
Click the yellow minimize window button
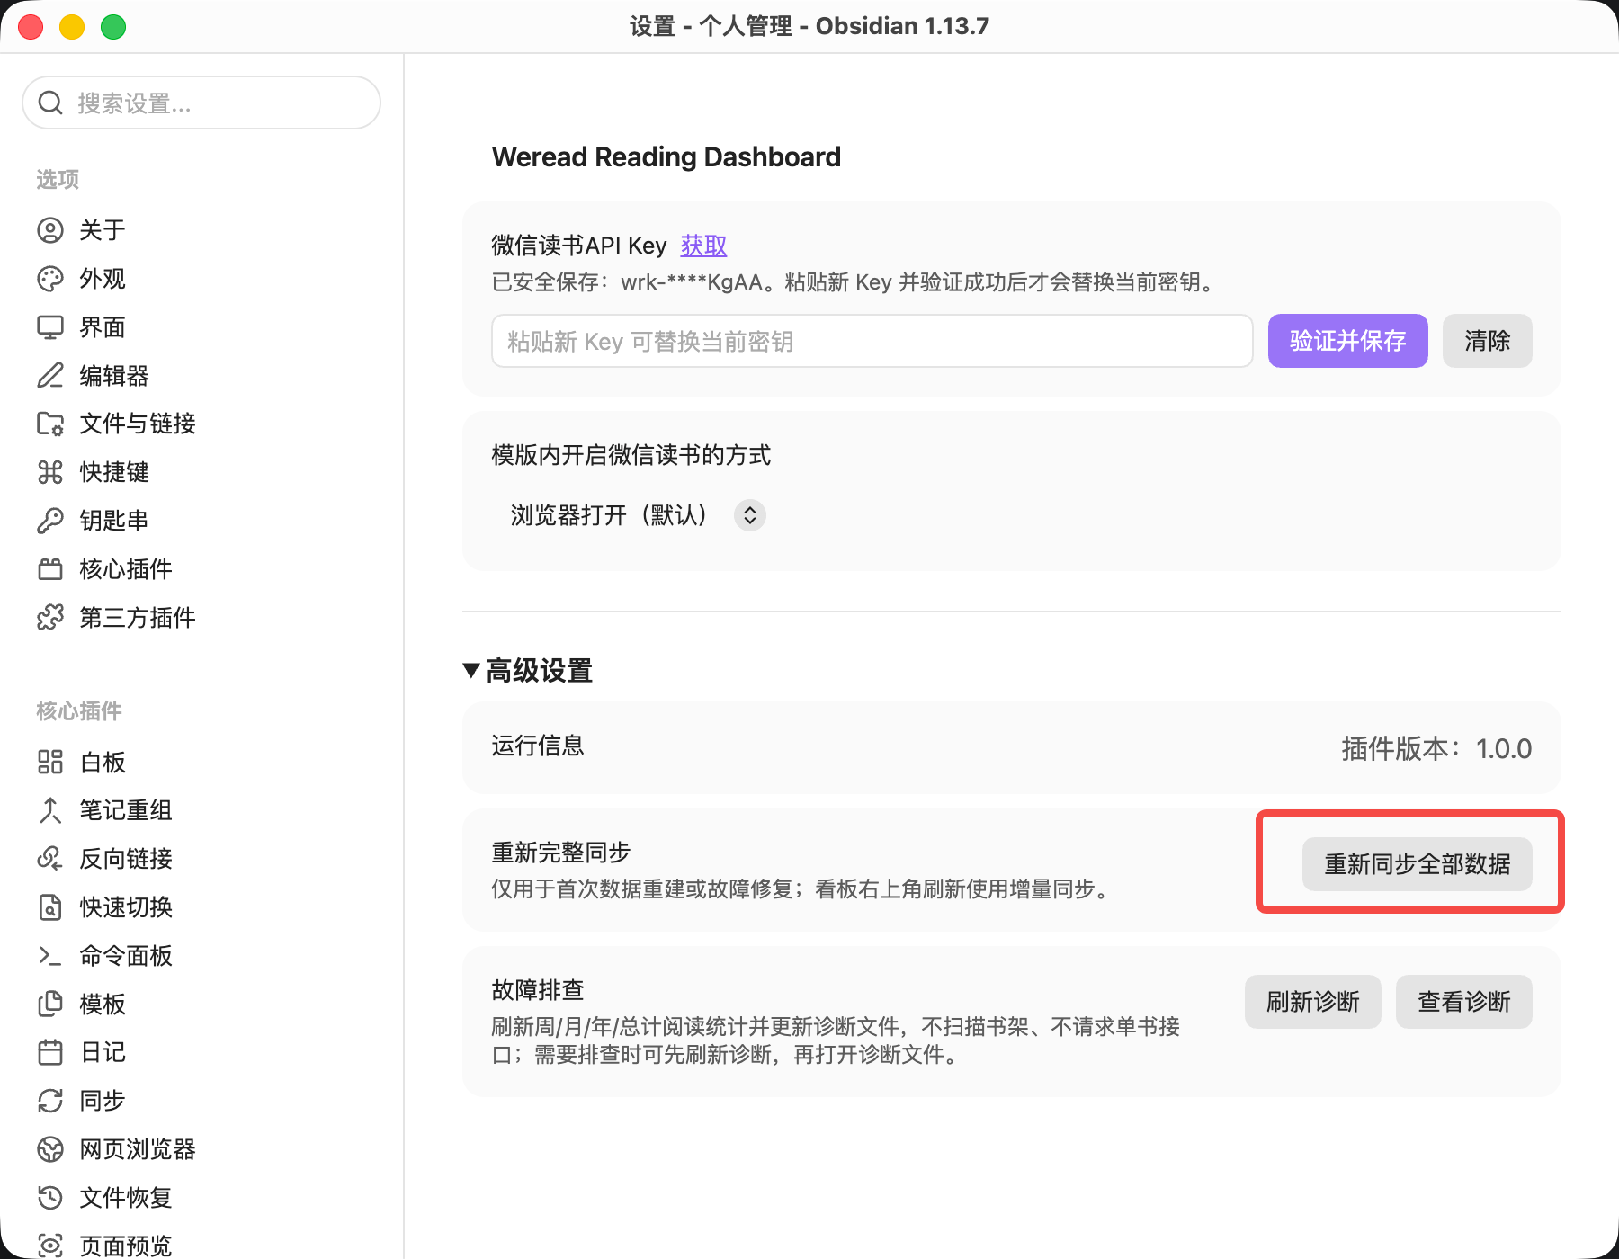point(72,27)
